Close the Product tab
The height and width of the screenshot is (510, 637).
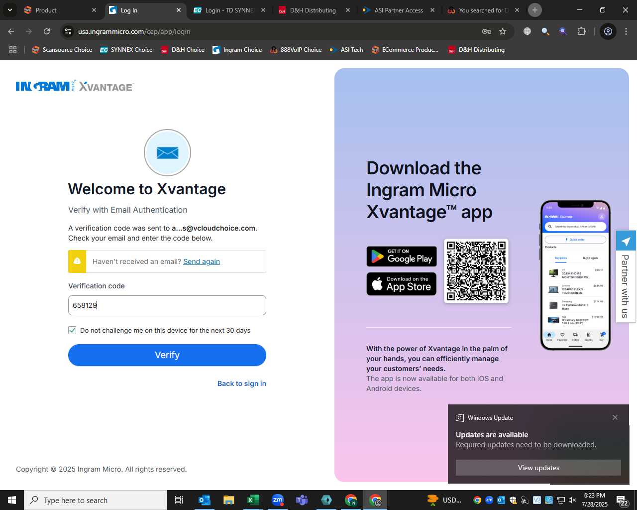[94, 10]
